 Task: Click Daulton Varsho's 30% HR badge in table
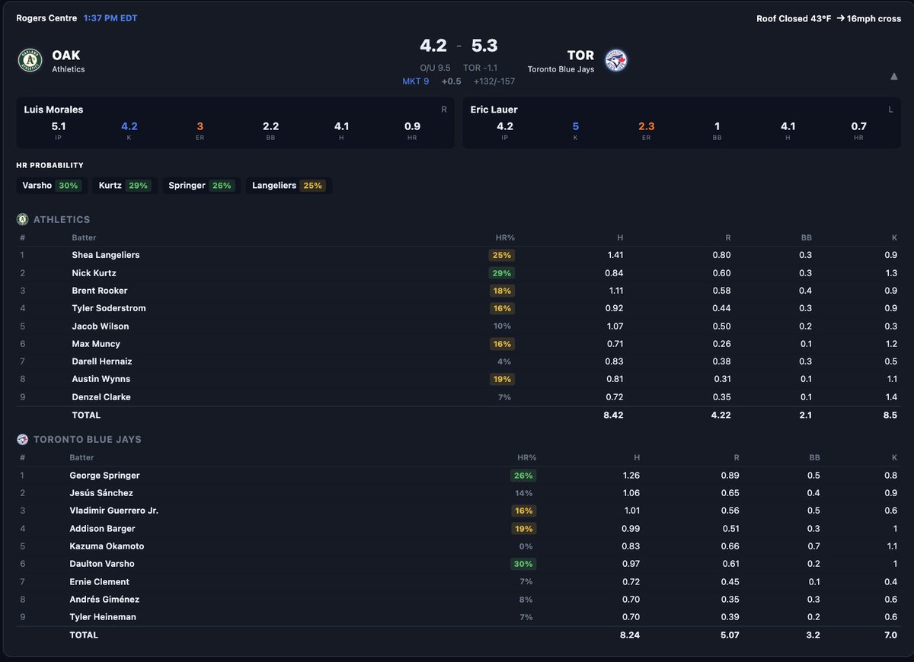pos(523,564)
